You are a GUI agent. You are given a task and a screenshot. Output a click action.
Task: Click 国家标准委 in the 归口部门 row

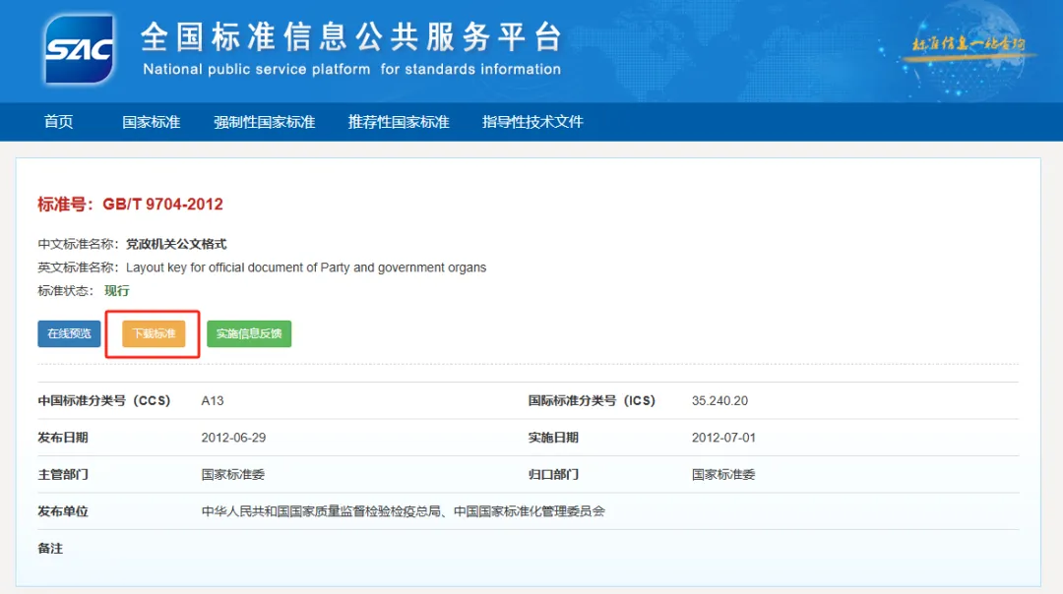[x=723, y=475]
